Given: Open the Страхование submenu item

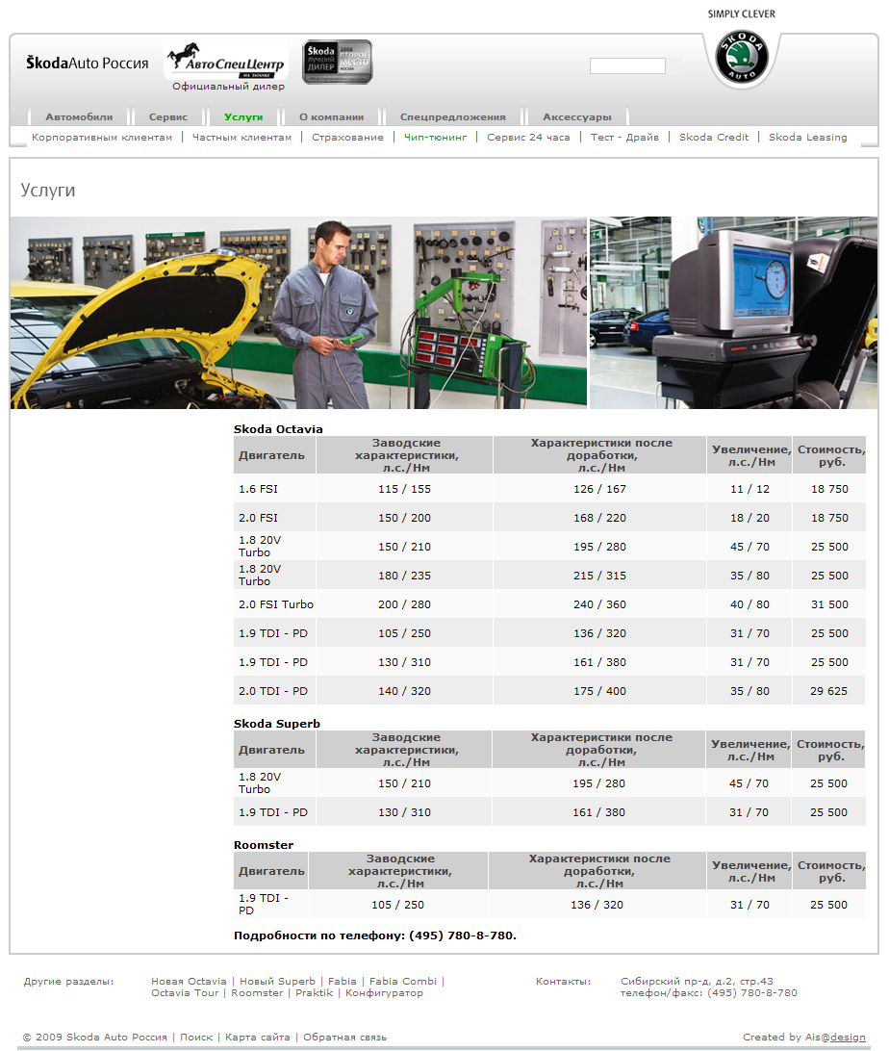Looking at the screenshot, I should click(347, 137).
